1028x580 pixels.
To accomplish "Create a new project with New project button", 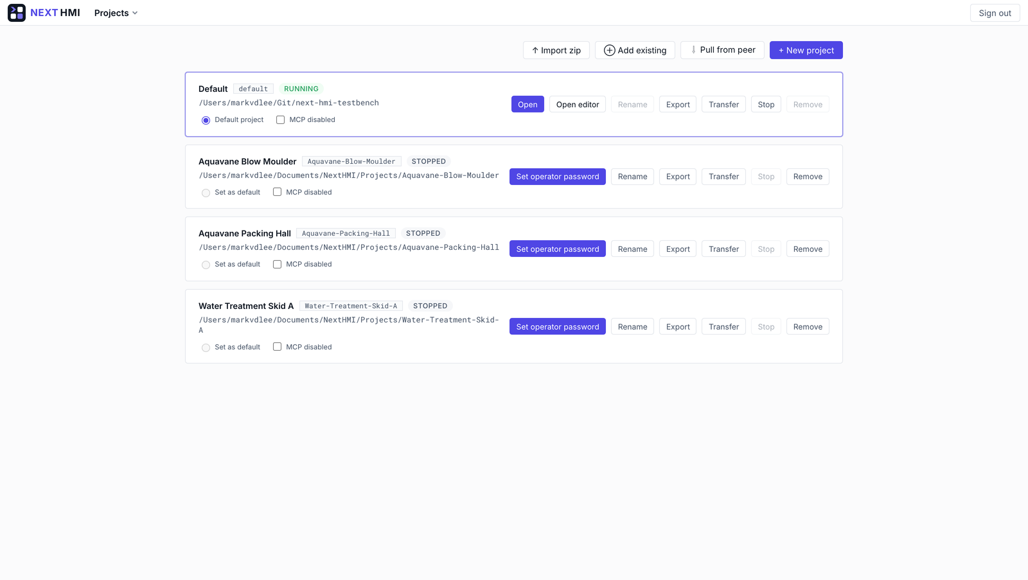I will [x=806, y=50].
